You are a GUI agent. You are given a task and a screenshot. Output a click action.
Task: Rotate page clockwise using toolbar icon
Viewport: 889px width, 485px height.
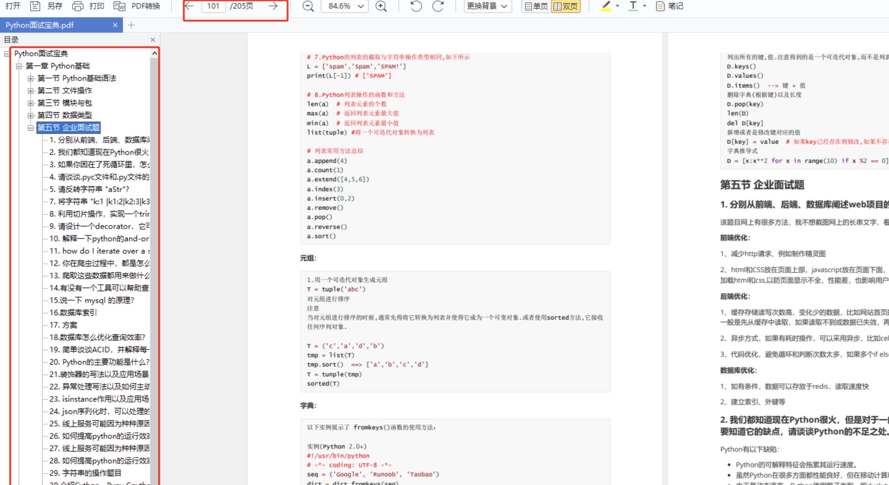[x=438, y=6]
